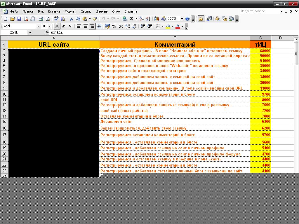This screenshot has width=299, height=224.
Task: Open the Name Box dropdown arrow
Action: click(x=30, y=33)
